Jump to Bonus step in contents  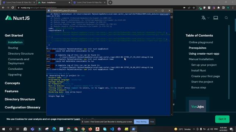198,88
